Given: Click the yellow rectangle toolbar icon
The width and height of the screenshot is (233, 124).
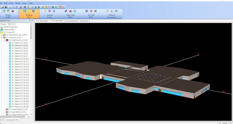Looking at the screenshot, I should [46, 7].
